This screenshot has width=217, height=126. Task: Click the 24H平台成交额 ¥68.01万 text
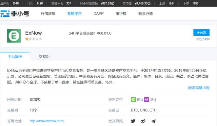coord(91,33)
